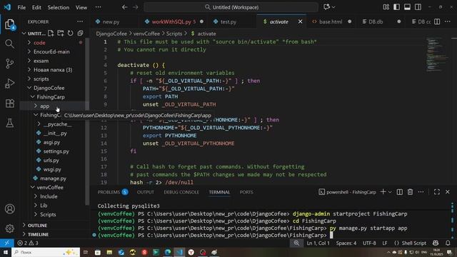
Task: Toggle the primary side bar visibility
Action: tap(397, 7)
